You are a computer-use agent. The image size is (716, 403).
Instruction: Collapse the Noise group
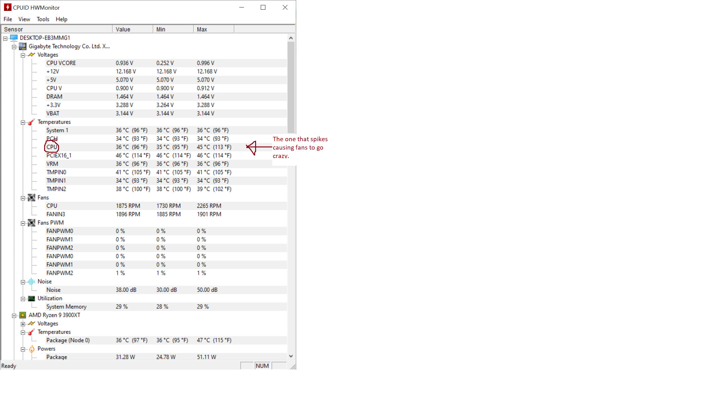(23, 282)
